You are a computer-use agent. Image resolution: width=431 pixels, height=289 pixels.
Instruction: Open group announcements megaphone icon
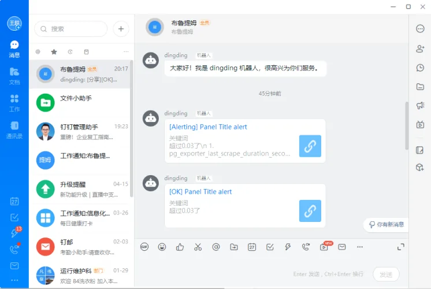click(x=420, y=105)
